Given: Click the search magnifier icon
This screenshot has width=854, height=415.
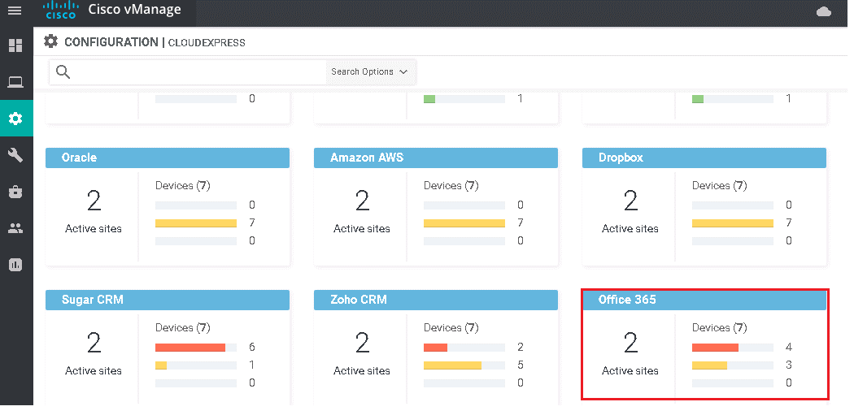Looking at the screenshot, I should click(x=63, y=71).
